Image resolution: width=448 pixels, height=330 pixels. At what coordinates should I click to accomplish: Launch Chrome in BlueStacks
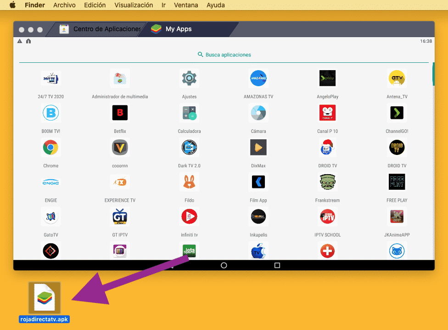50,147
